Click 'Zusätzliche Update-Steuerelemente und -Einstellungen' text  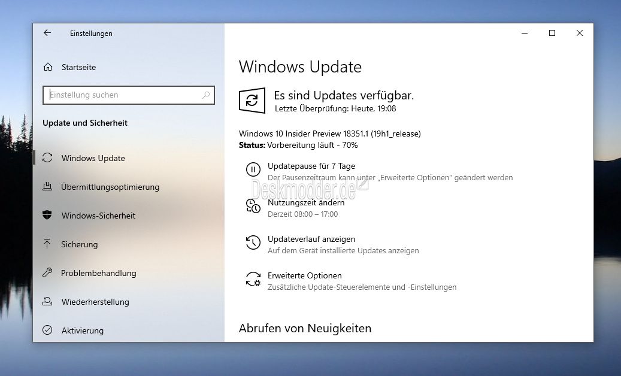tap(362, 287)
